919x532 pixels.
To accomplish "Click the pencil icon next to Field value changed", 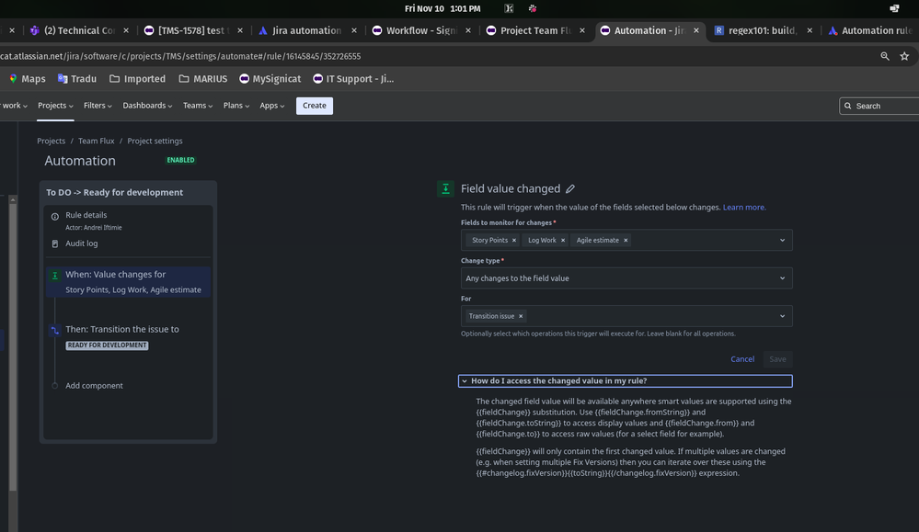I will tap(570, 188).
